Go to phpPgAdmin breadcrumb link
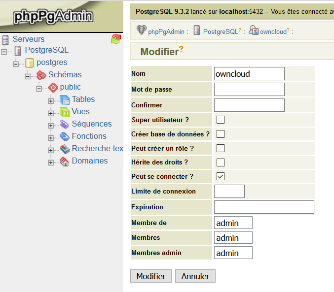The image size is (334, 292). click(166, 32)
